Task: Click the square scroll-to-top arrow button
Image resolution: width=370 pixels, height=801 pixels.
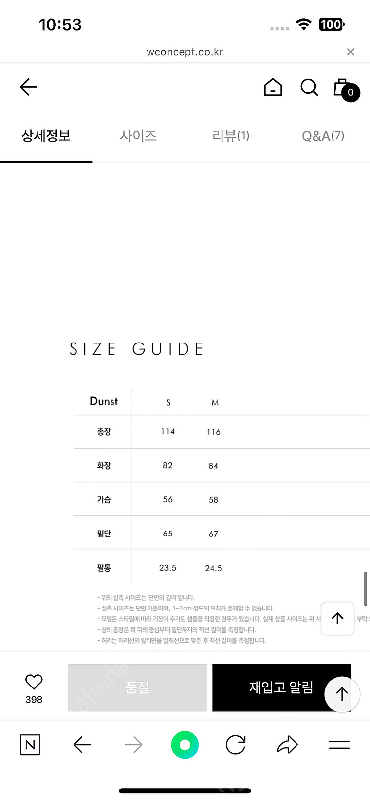Action: [337, 618]
